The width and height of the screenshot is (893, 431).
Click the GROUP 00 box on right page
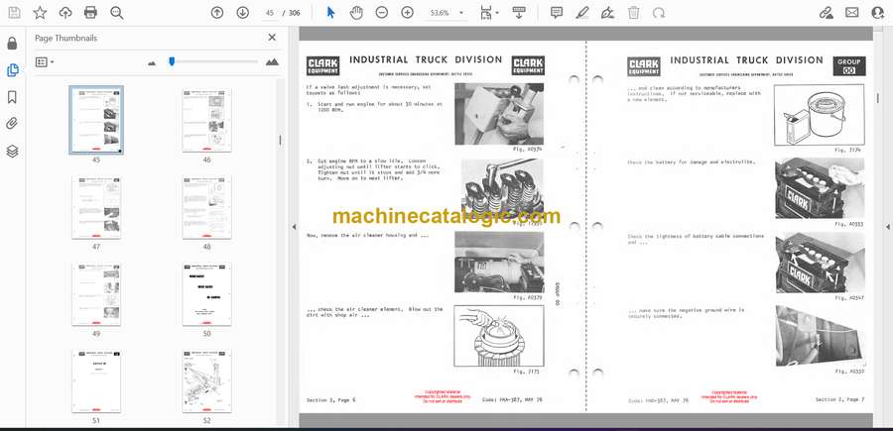[849, 66]
